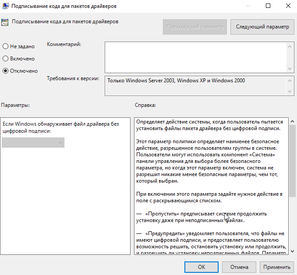297x275 pixels.
Task: Open the unsigned driver action dropdown
Action: click(33, 143)
